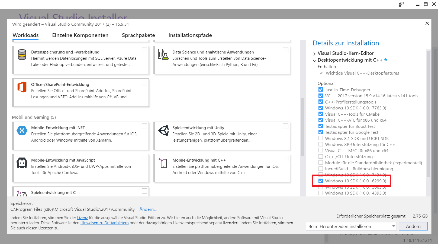Check Visual C++-MFC für x86 und x64

point(321,151)
